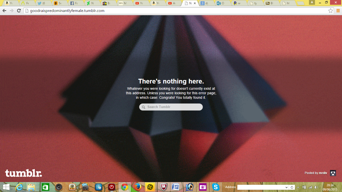342x192 pixels.
Task: Open the DOC app on the taskbar
Action: click(85, 187)
